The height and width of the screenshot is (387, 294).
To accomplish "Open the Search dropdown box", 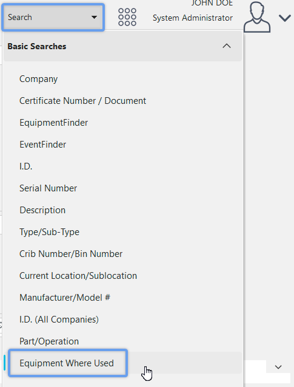I will pyautogui.click(x=53, y=17).
